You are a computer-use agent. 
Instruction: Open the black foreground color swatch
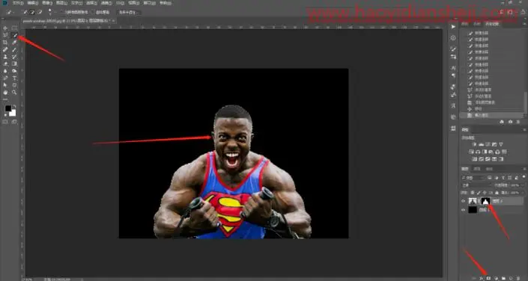(8, 108)
